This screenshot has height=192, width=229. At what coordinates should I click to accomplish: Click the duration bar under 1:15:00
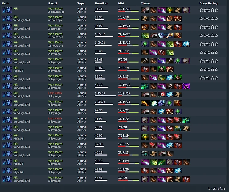pos(105,96)
